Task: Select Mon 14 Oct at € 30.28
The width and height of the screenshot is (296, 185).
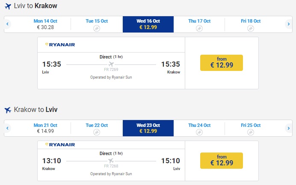Action: pos(45,24)
